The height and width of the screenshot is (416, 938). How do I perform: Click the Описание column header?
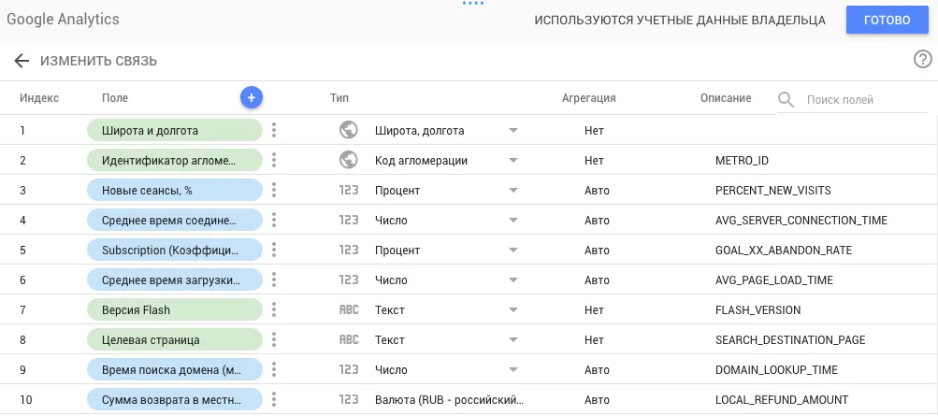[x=726, y=98]
